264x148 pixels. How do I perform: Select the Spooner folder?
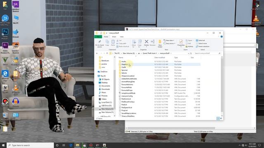click(125, 70)
